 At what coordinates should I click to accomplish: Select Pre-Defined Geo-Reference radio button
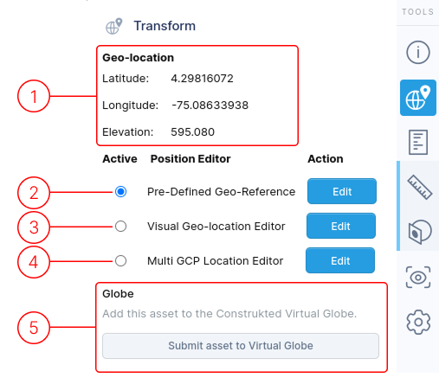pyautogui.click(x=120, y=191)
